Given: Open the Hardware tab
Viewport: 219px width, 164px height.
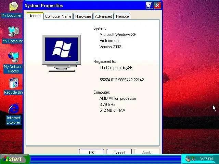Looking at the screenshot, I should tap(83, 16).
